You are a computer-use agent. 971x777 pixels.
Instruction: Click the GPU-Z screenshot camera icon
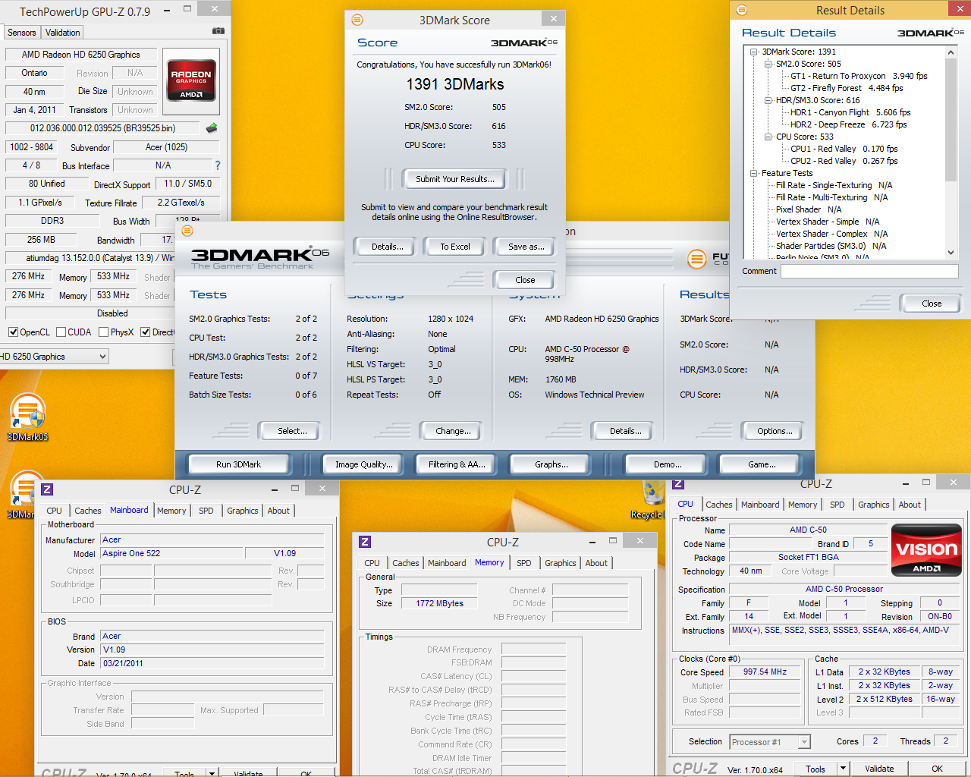pos(218,31)
